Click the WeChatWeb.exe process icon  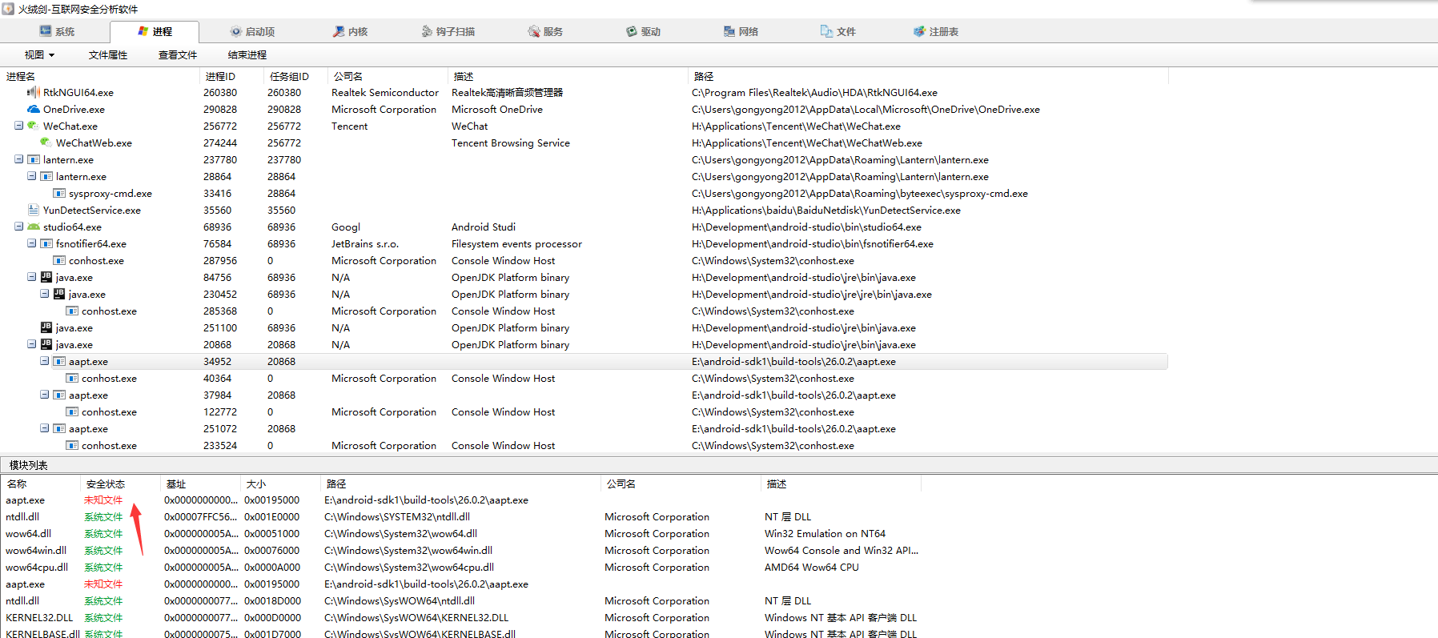point(46,142)
